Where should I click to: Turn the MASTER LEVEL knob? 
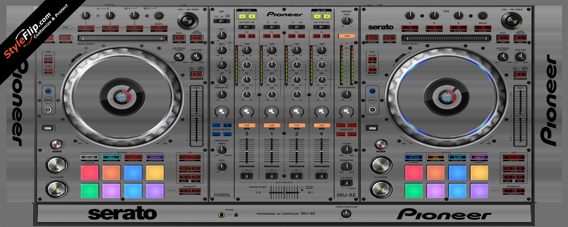[346, 21]
